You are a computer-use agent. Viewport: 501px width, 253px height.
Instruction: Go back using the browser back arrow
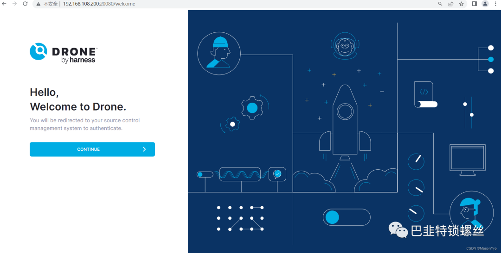click(4, 4)
